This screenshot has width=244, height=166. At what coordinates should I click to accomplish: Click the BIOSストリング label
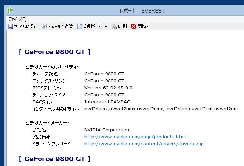click(x=47, y=88)
